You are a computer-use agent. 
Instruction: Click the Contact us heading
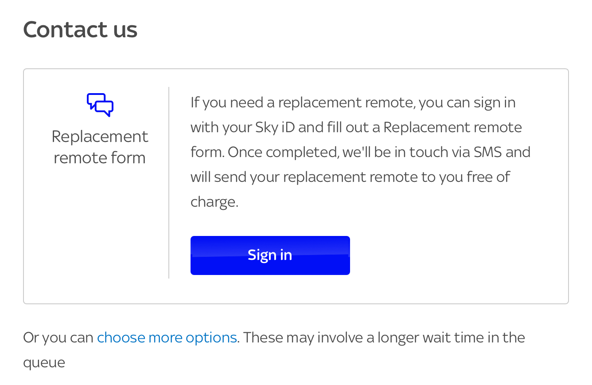tap(80, 30)
